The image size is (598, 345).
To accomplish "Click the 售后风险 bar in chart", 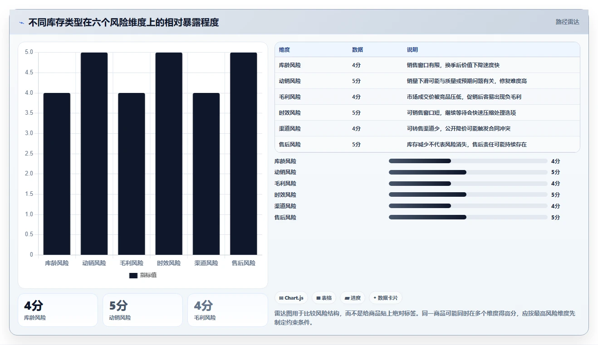I will 244,154.
